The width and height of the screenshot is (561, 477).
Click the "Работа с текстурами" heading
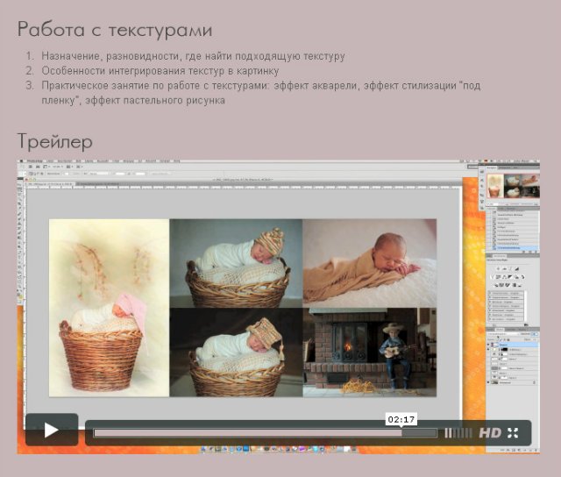pos(114,30)
